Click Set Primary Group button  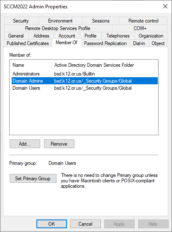[33, 179]
